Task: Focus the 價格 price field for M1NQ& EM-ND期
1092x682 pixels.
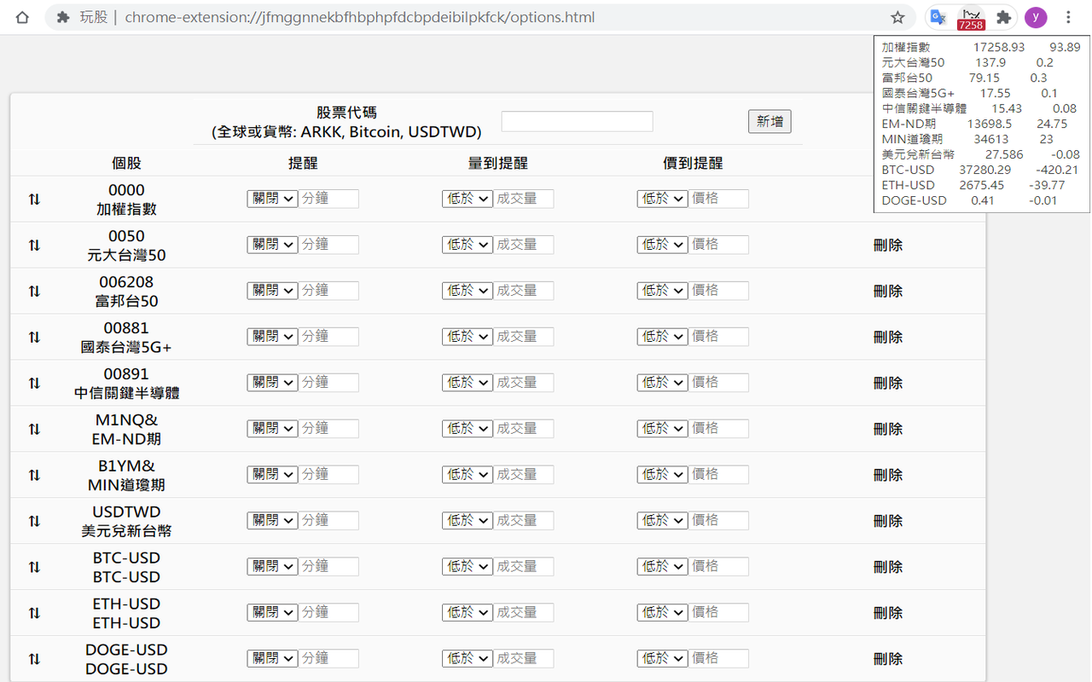Action: tap(718, 429)
